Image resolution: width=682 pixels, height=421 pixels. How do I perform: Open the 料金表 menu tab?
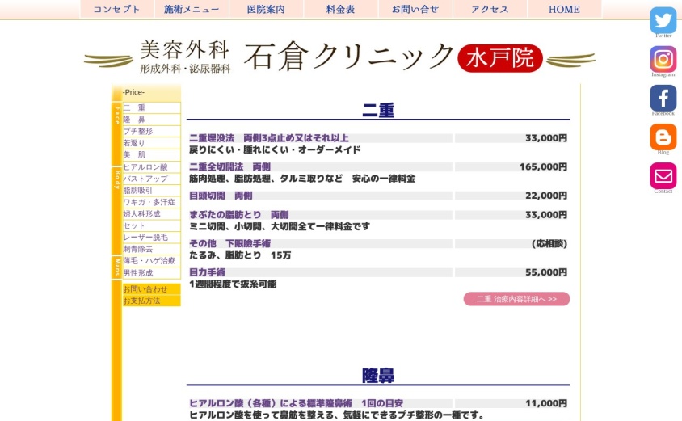[x=340, y=9]
